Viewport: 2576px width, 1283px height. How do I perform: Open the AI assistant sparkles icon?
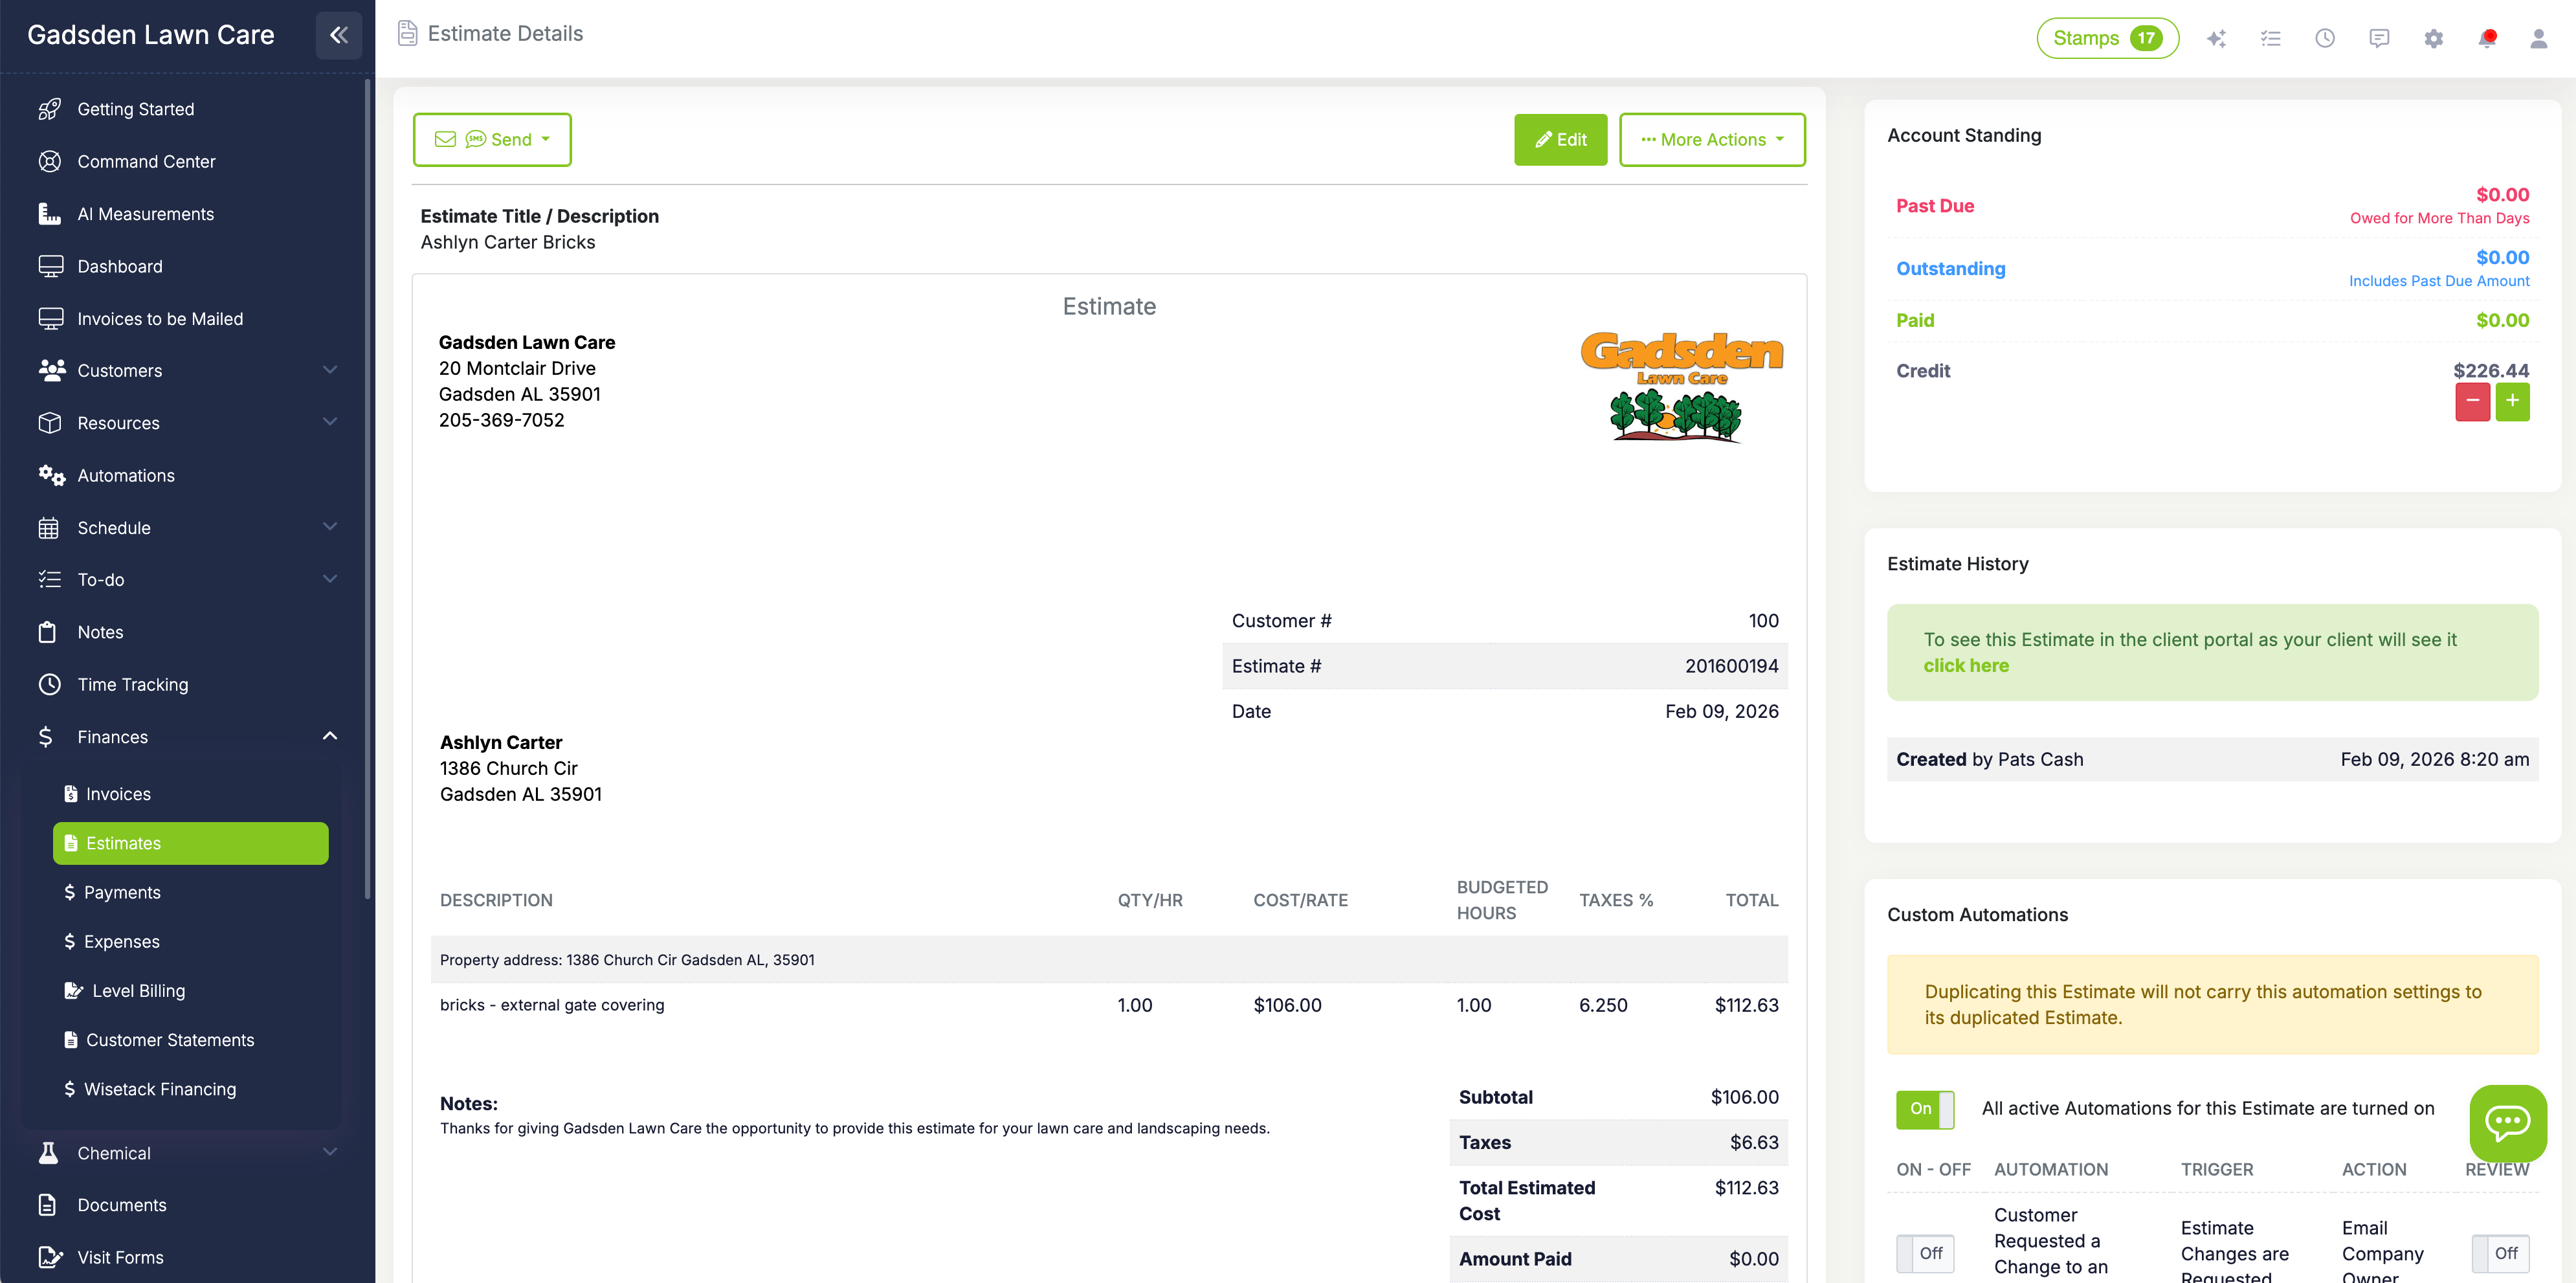tap(2217, 38)
